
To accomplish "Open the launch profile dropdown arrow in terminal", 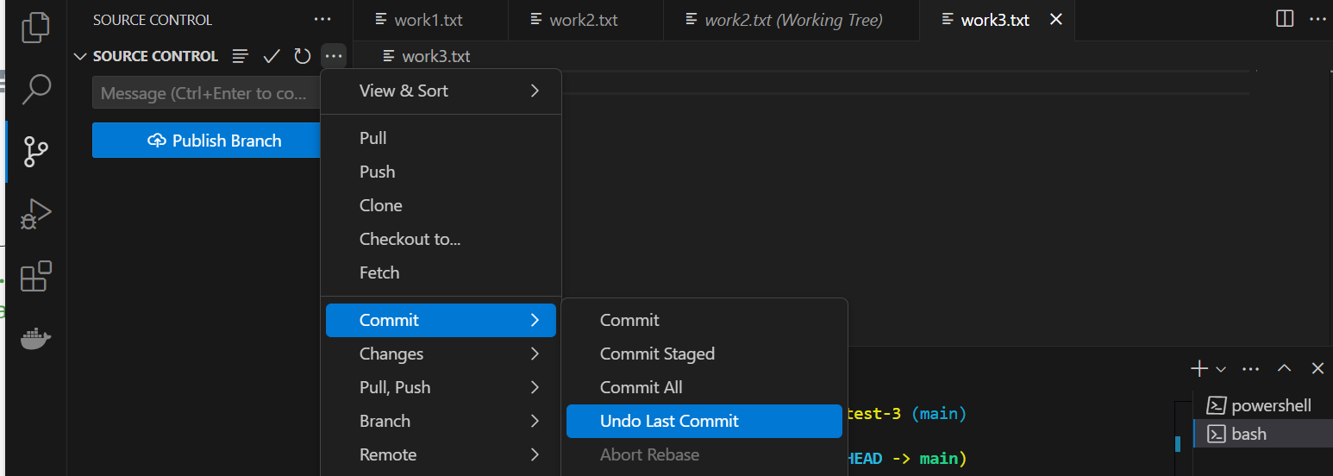I will point(1221,369).
